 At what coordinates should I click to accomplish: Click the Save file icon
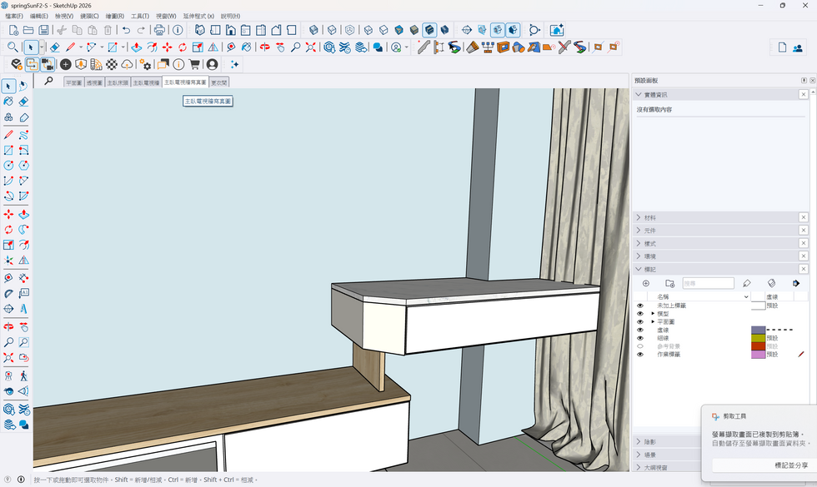tap(43, 30)
